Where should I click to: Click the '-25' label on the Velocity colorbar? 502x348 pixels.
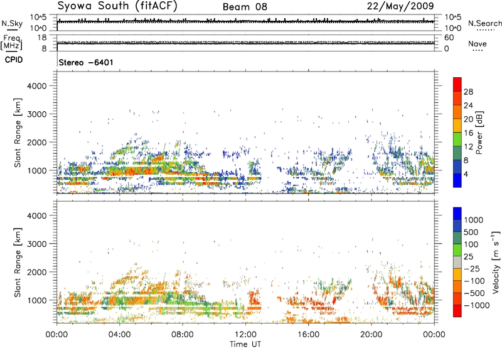(x=472, y=269)
